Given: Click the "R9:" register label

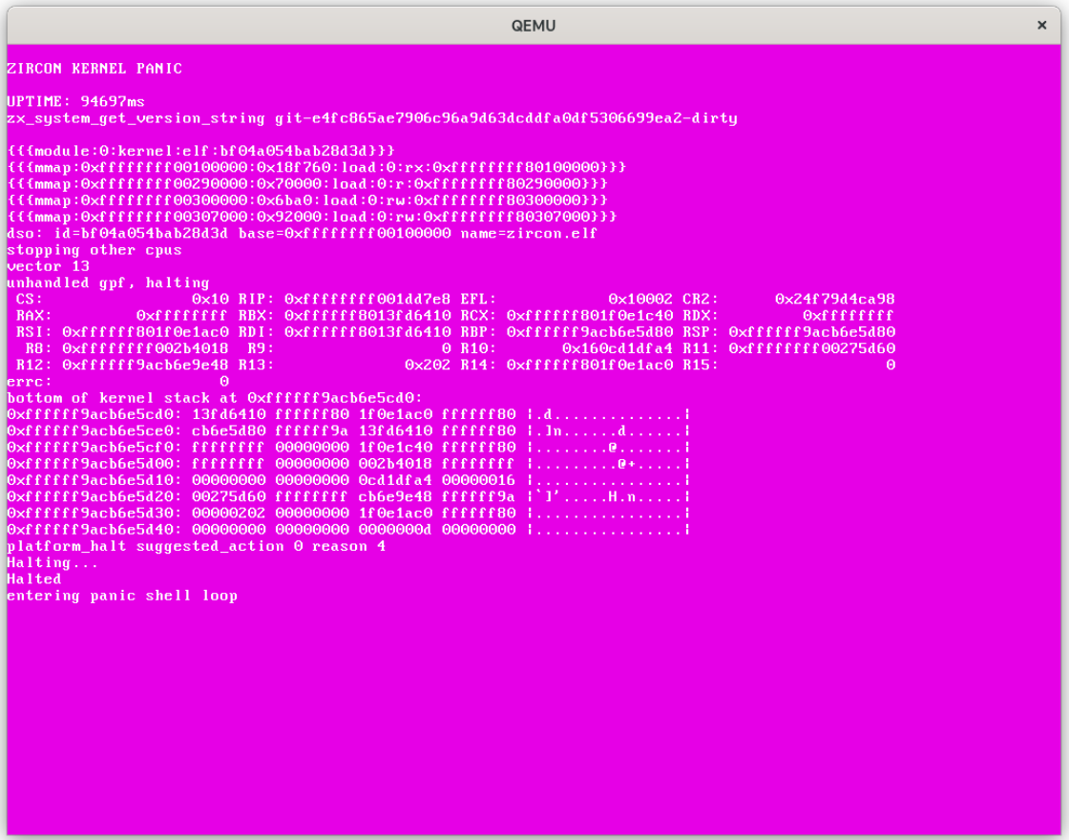Looking at the screenshot, I should point(262,348).
